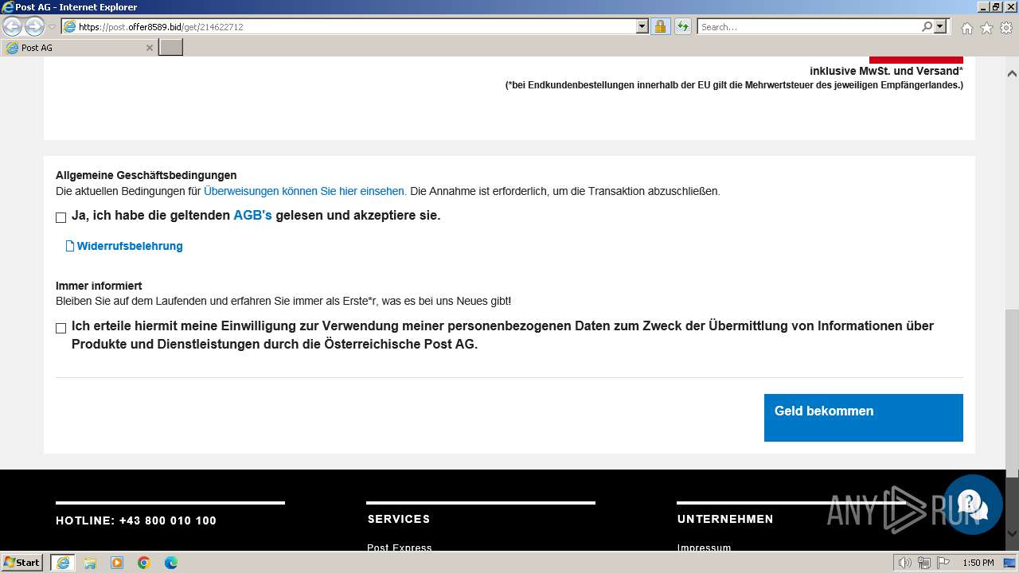The width and height of the screenshot is (1019, 573).
Task: Click the page scrollbar up arrow
Action: (1012, 73)
